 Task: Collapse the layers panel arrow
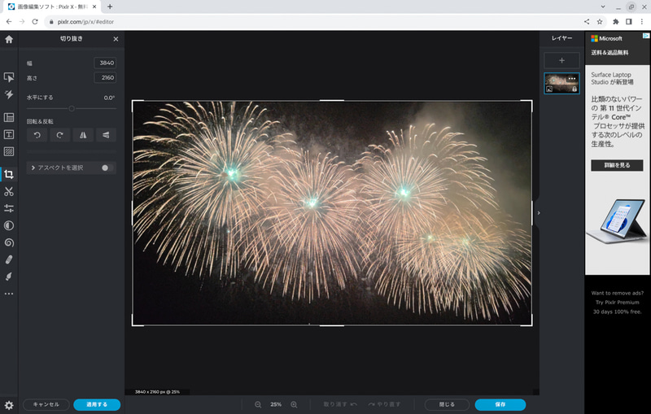pyautogui.click(x=539, y=213)
